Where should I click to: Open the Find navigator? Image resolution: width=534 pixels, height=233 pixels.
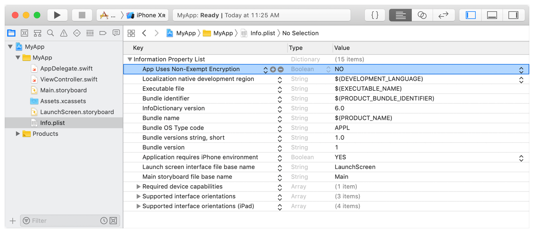(51, 33)
